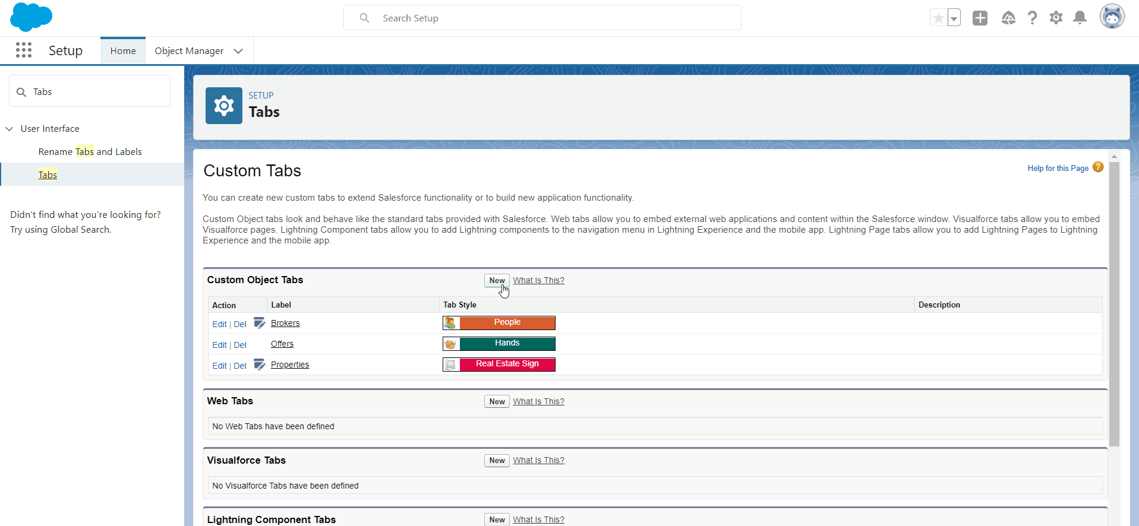Select the Object Manager tab
The image size is (1139, 526).
pyautogui.click(x=189, y=51)
